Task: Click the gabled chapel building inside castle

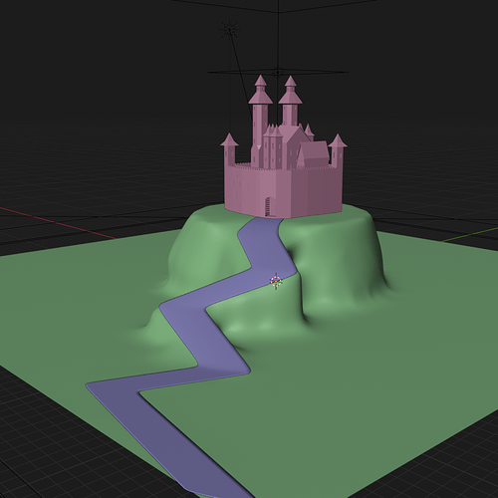Action: (314, 153)
